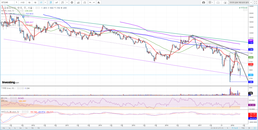Toggle the 로그눈금 log scale option

[x=235, y=128]
